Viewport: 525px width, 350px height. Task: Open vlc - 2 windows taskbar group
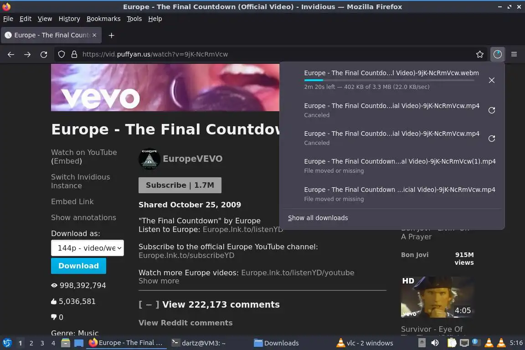365,343
